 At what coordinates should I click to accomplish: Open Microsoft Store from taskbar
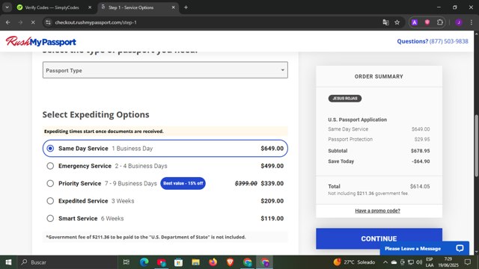click(178, 262)
